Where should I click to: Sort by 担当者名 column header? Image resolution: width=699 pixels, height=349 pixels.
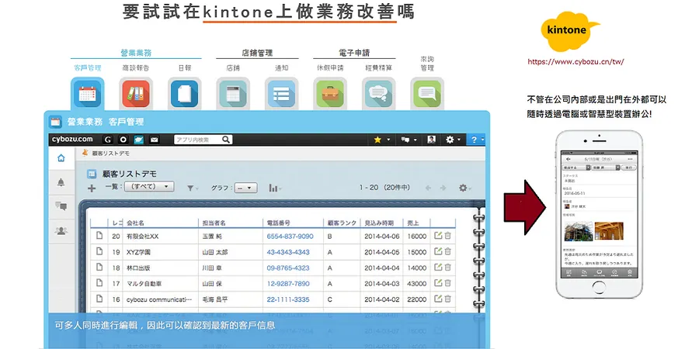(x=214, y=223)
